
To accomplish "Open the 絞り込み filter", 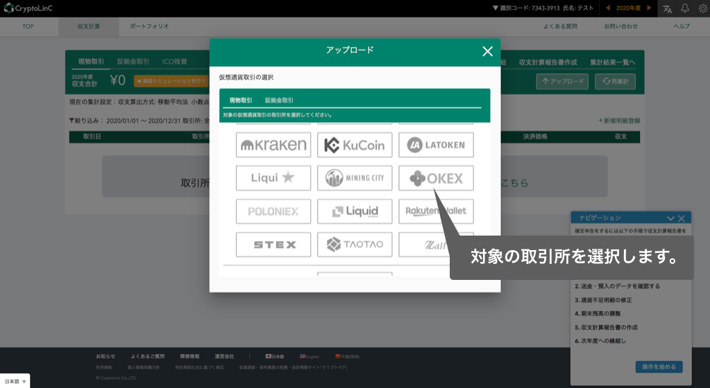I will coord(85,121).
